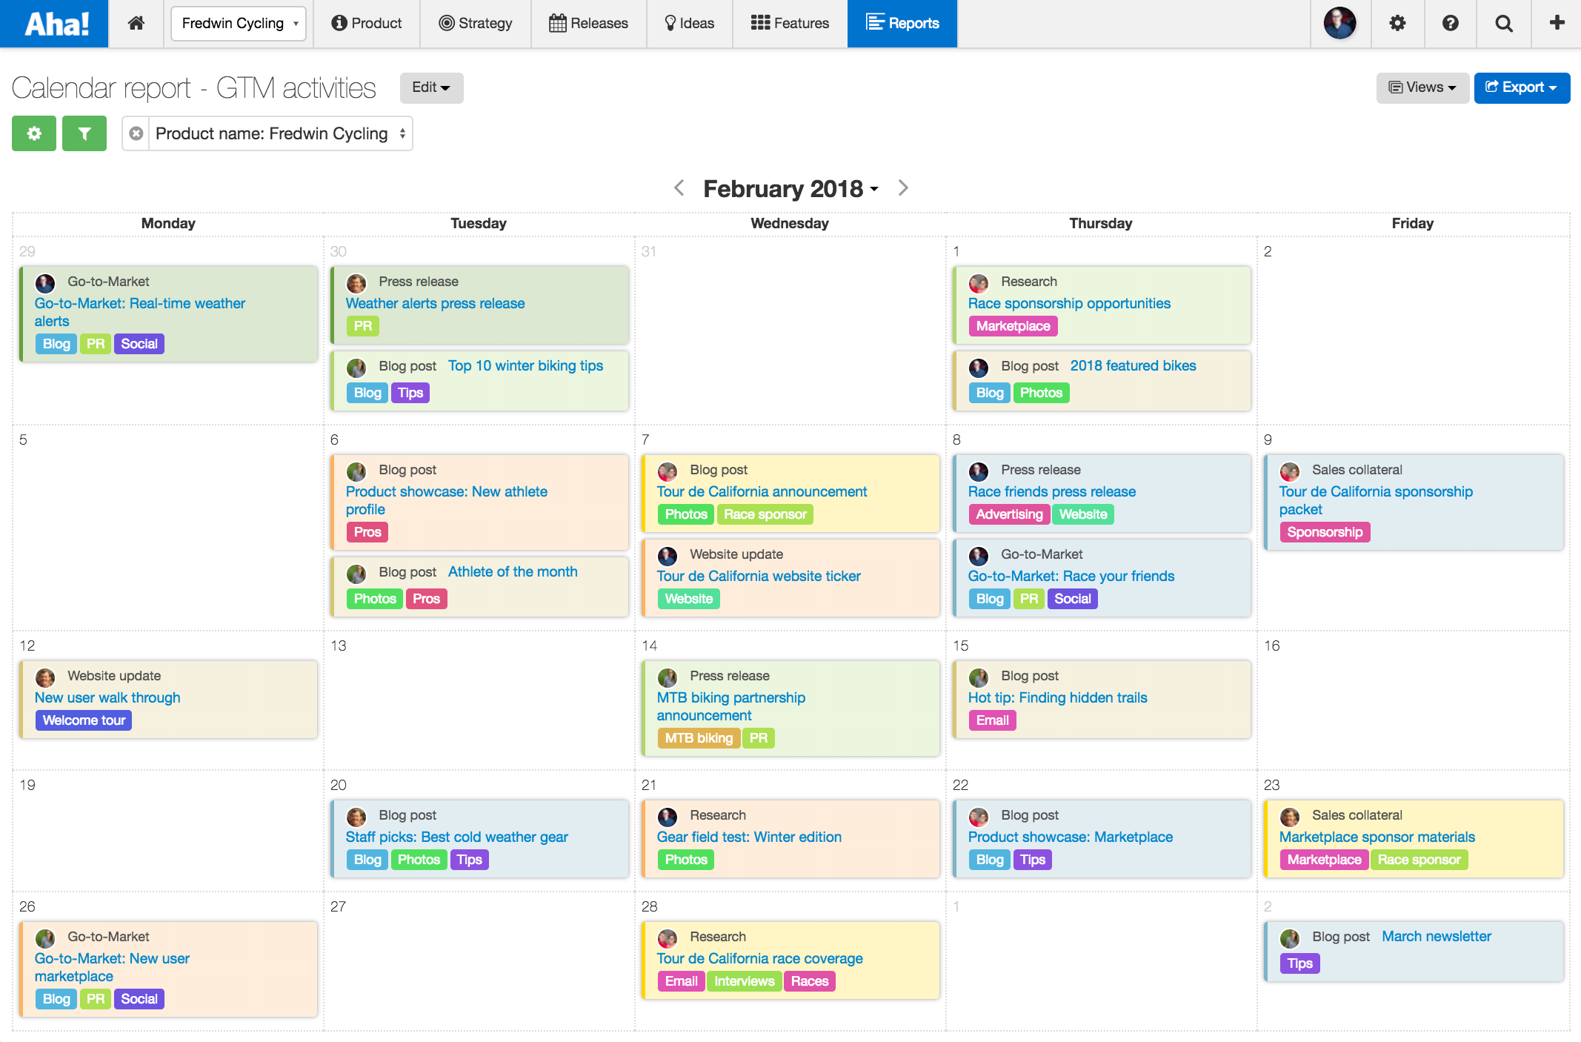This screenshot has width=1581, height=1042.
Task: Open global search magnifier
Action: click(x=1503, y=23)
